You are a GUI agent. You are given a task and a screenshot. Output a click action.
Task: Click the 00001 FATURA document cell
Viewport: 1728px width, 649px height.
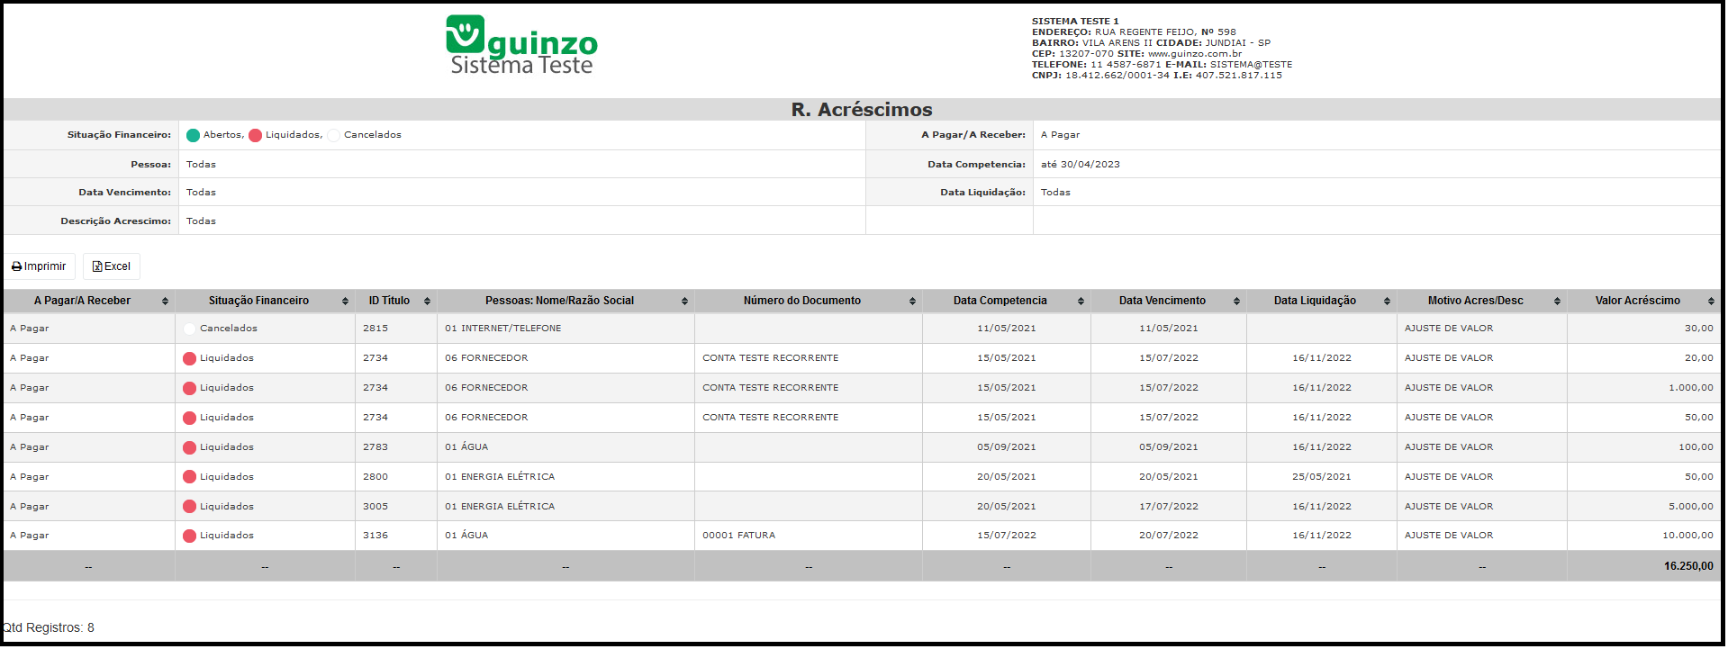click(x=809, y=536)
